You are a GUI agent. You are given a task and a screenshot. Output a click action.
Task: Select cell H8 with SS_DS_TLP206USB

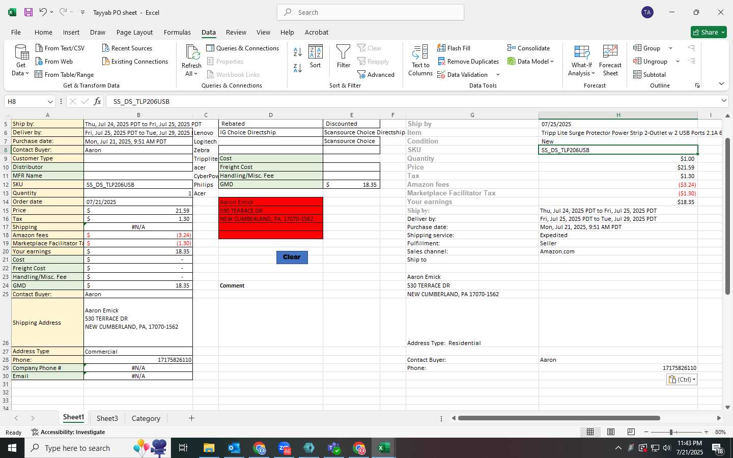(x=618, y=150)
